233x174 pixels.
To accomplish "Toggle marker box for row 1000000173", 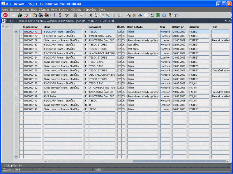I will click(21, 32).
